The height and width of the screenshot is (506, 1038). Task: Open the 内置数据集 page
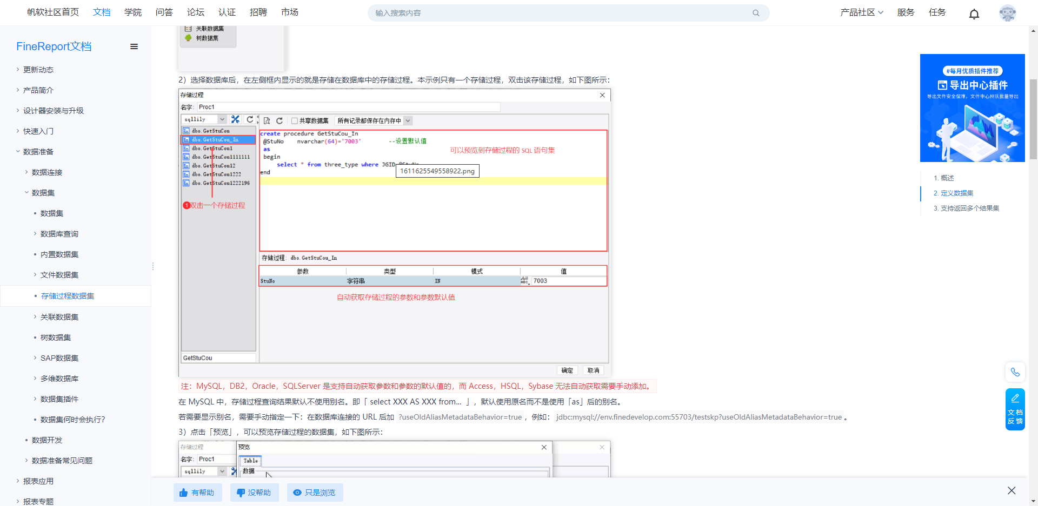point(59,254)
